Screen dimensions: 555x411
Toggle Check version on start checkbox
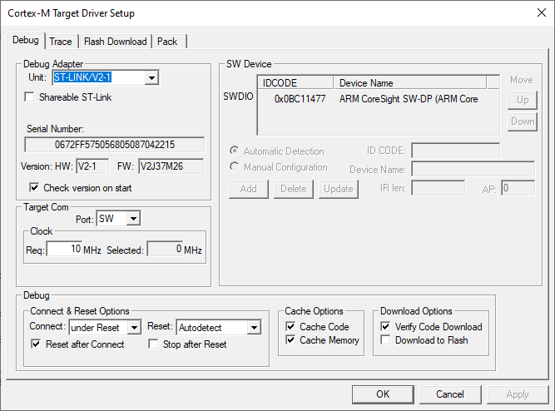[x=34, y=188]
